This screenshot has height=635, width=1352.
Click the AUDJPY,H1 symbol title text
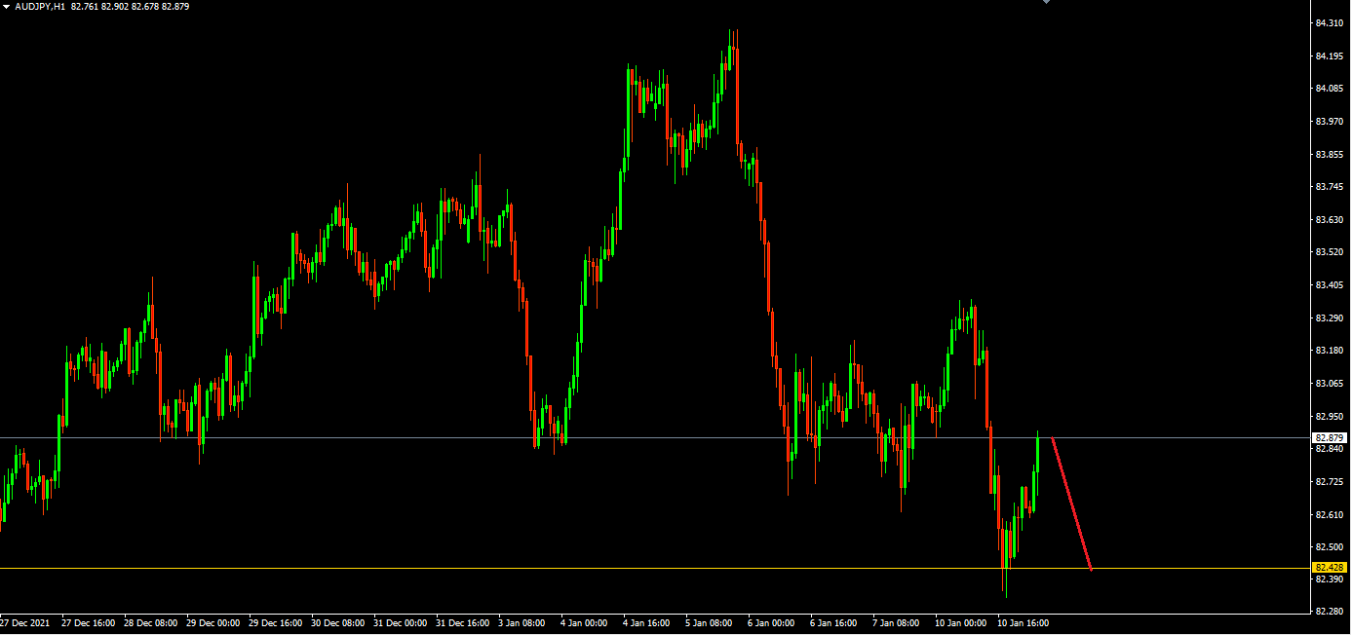(x=40, y=7)
